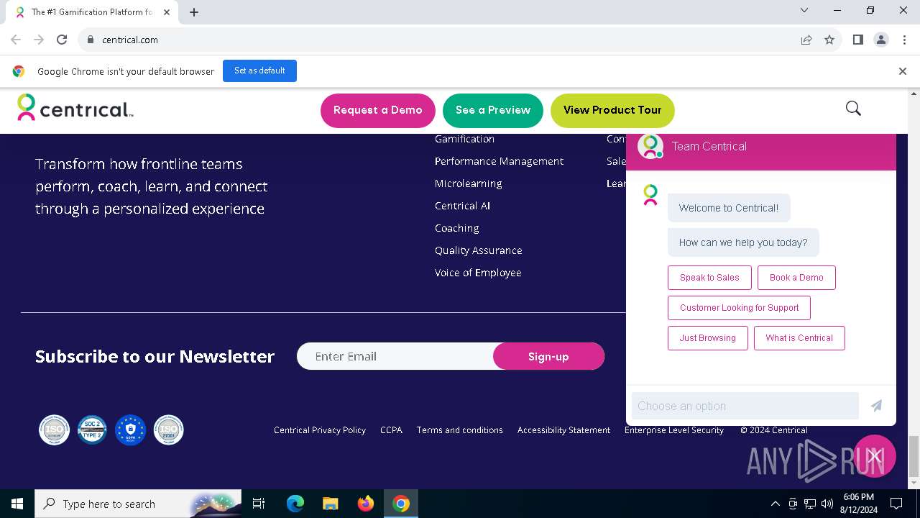The height and width of the screenshot is (518, 920).
Task: Open Task View on taskbar
Action: [x=259, y=504]
